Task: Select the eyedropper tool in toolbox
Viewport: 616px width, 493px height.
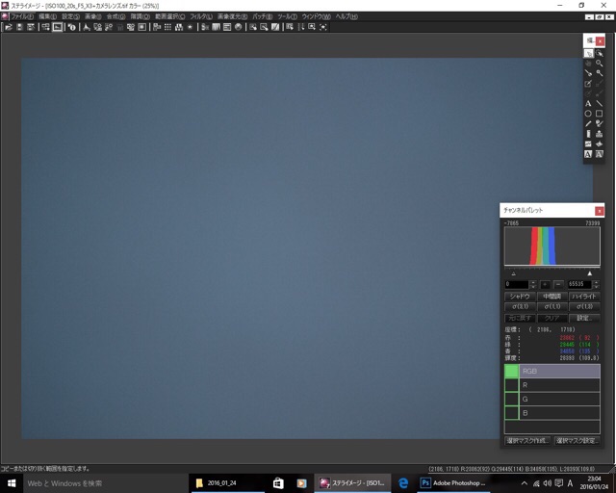Action: [x=588, y=73]
